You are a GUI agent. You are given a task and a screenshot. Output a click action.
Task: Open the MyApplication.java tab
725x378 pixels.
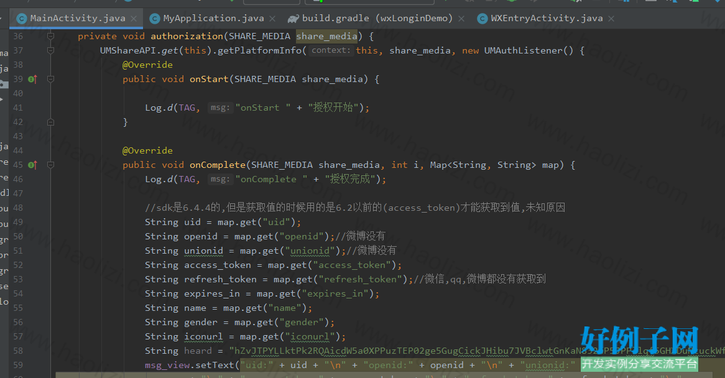[x=213, y=19]
